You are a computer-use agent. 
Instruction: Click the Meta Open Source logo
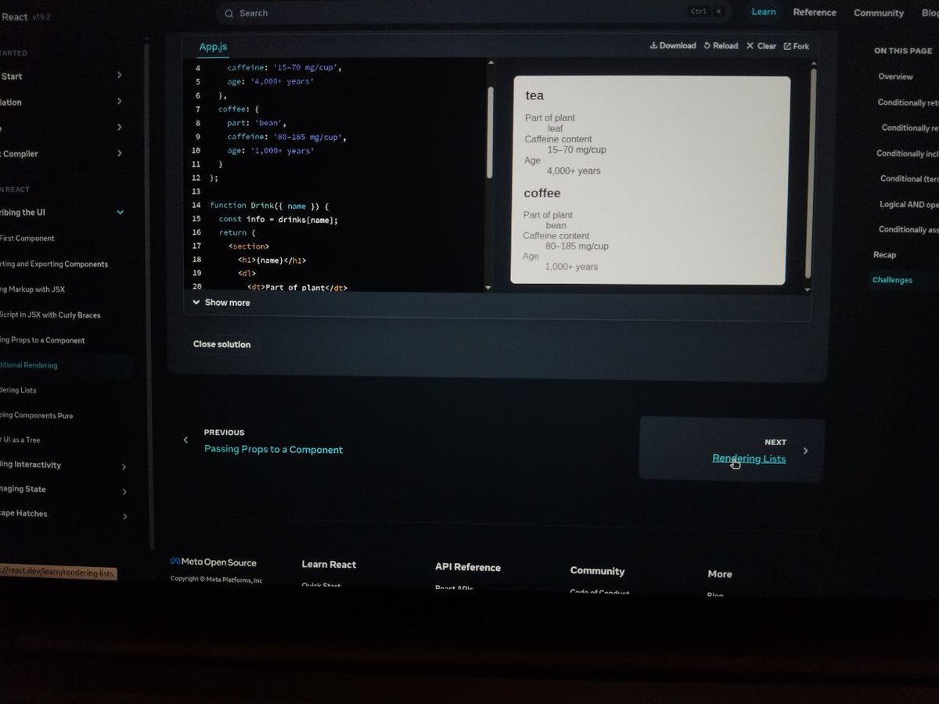coord(213,562)
